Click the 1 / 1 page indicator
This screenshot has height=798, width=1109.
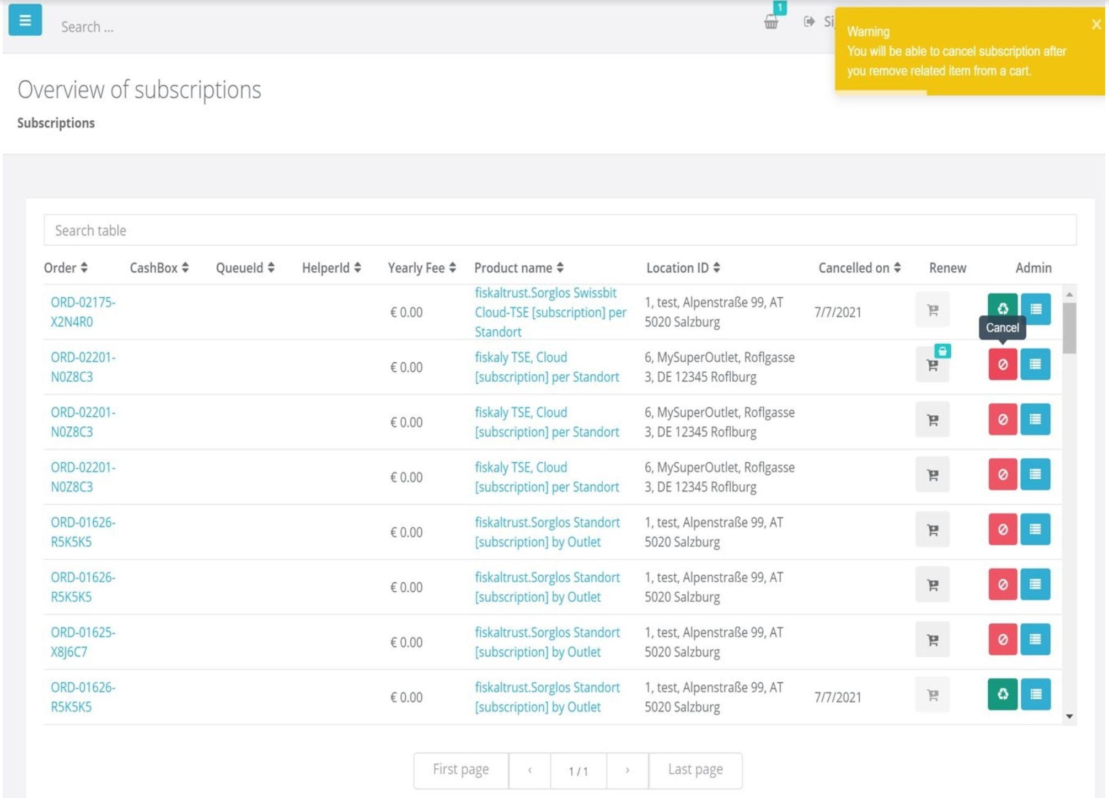coord(578,771)
